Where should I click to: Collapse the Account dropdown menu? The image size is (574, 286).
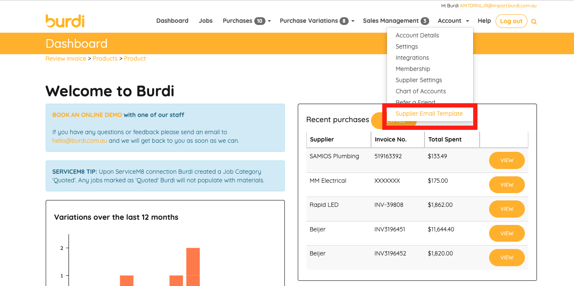[x=453, y=21]
